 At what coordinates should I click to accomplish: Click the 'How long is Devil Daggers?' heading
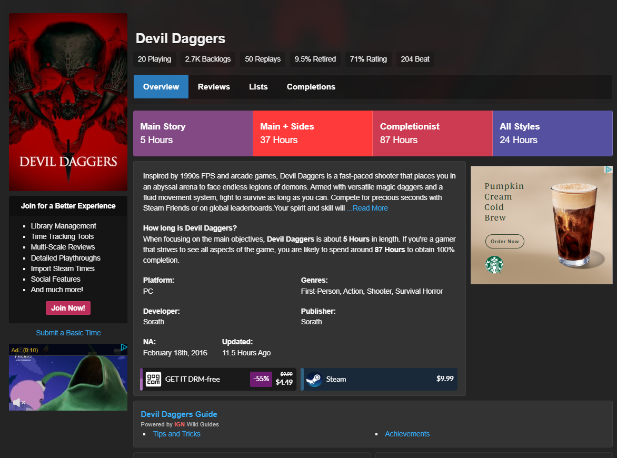[190, 228]
